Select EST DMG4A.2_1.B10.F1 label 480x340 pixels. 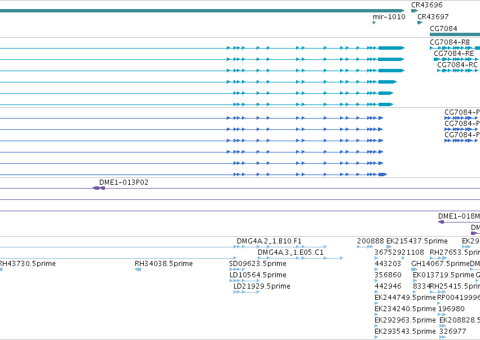tap(269, 241)
